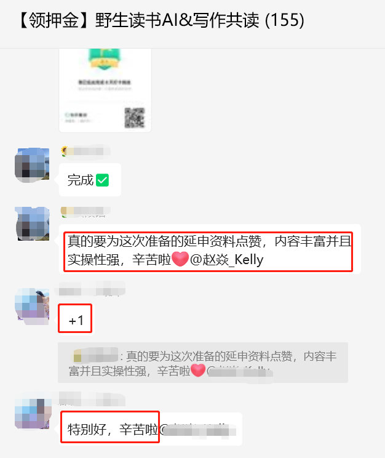Click sender name with sunflower emoji
Image resolution: width=385 pixels, height=458 pixels.
[x=86, y=151]
